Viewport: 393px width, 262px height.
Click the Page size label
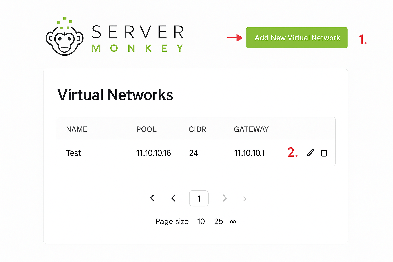point(172,221)
